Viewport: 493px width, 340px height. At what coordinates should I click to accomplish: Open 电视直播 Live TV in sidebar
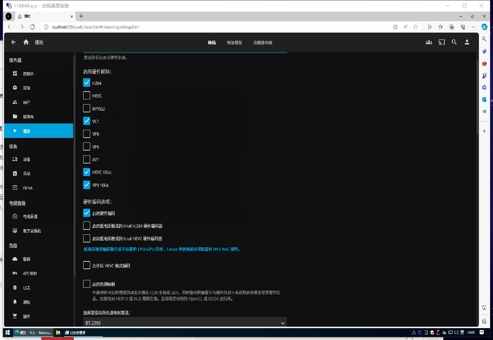pos(30,217)
